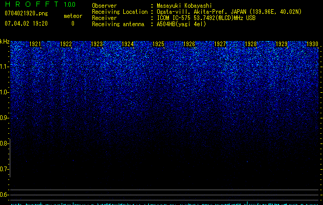Click the meteor label

(x=73, y=16)
